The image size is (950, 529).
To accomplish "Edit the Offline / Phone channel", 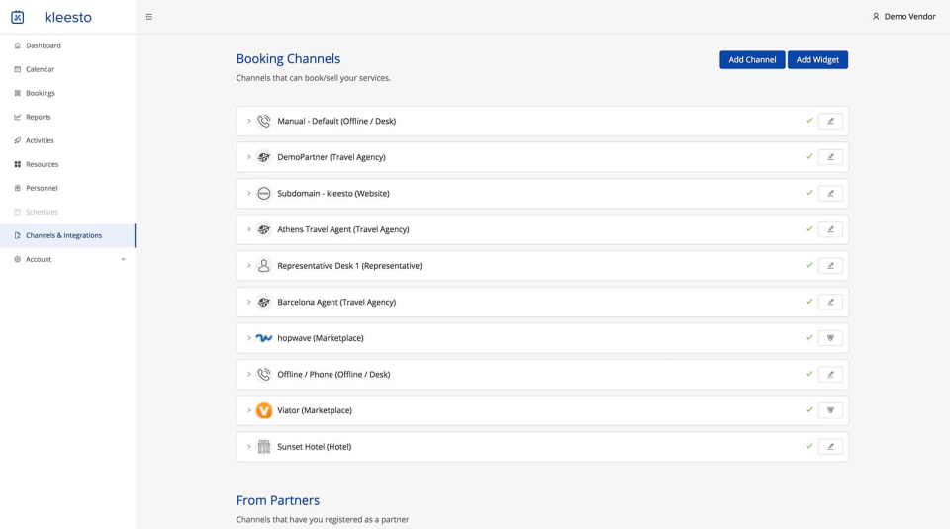I will tap(830, 374).
